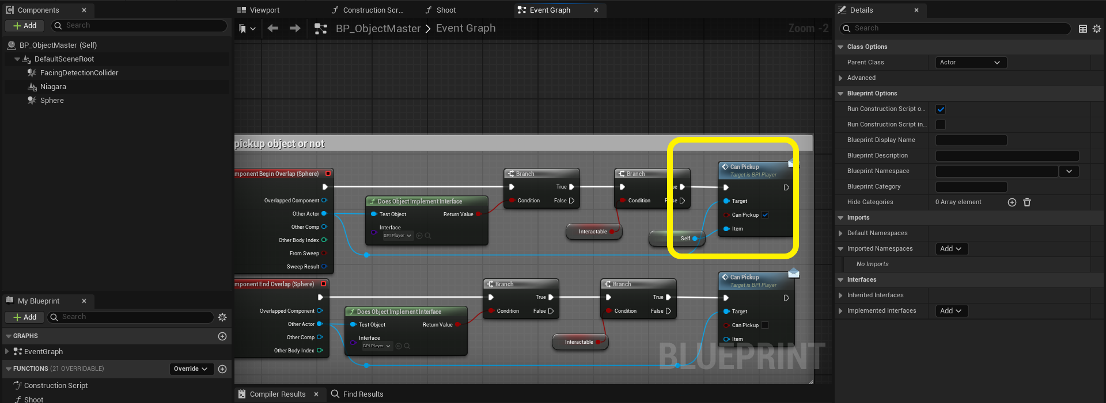Click Add for Implemented Interfaces
Screen dimensions: 1106x403
coord(950,311)
